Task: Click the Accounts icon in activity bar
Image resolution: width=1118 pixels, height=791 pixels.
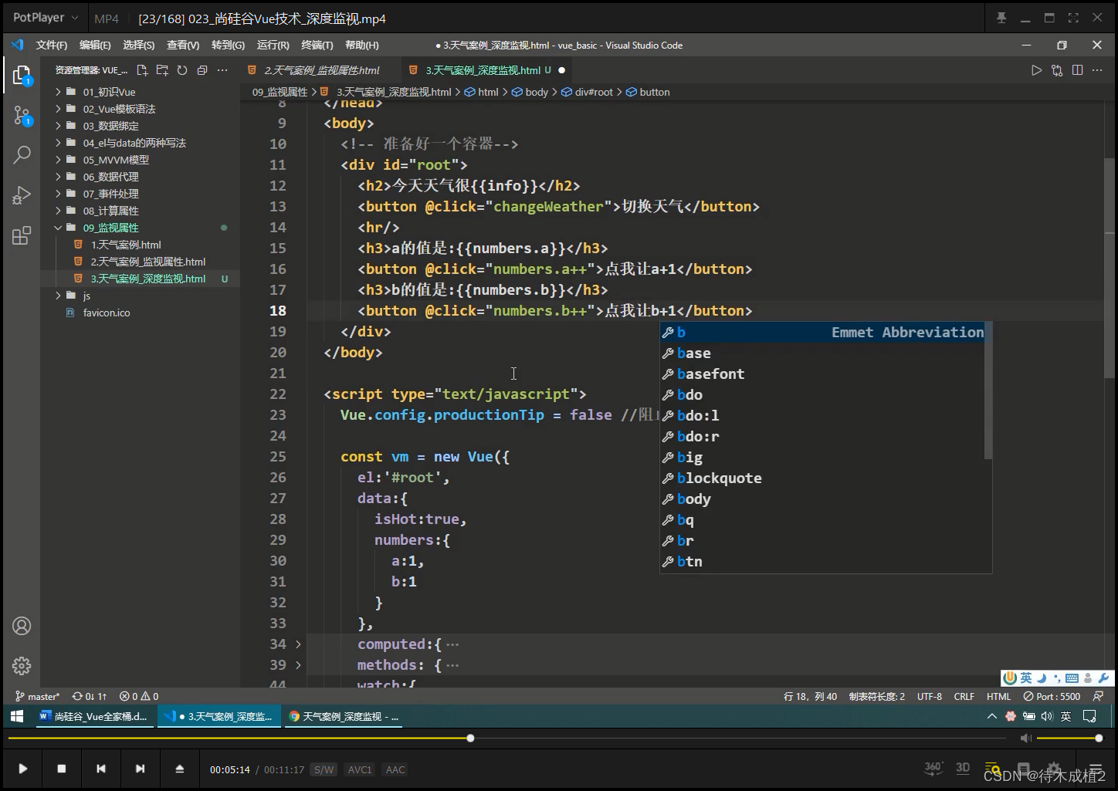Action: tap(22, 626)
